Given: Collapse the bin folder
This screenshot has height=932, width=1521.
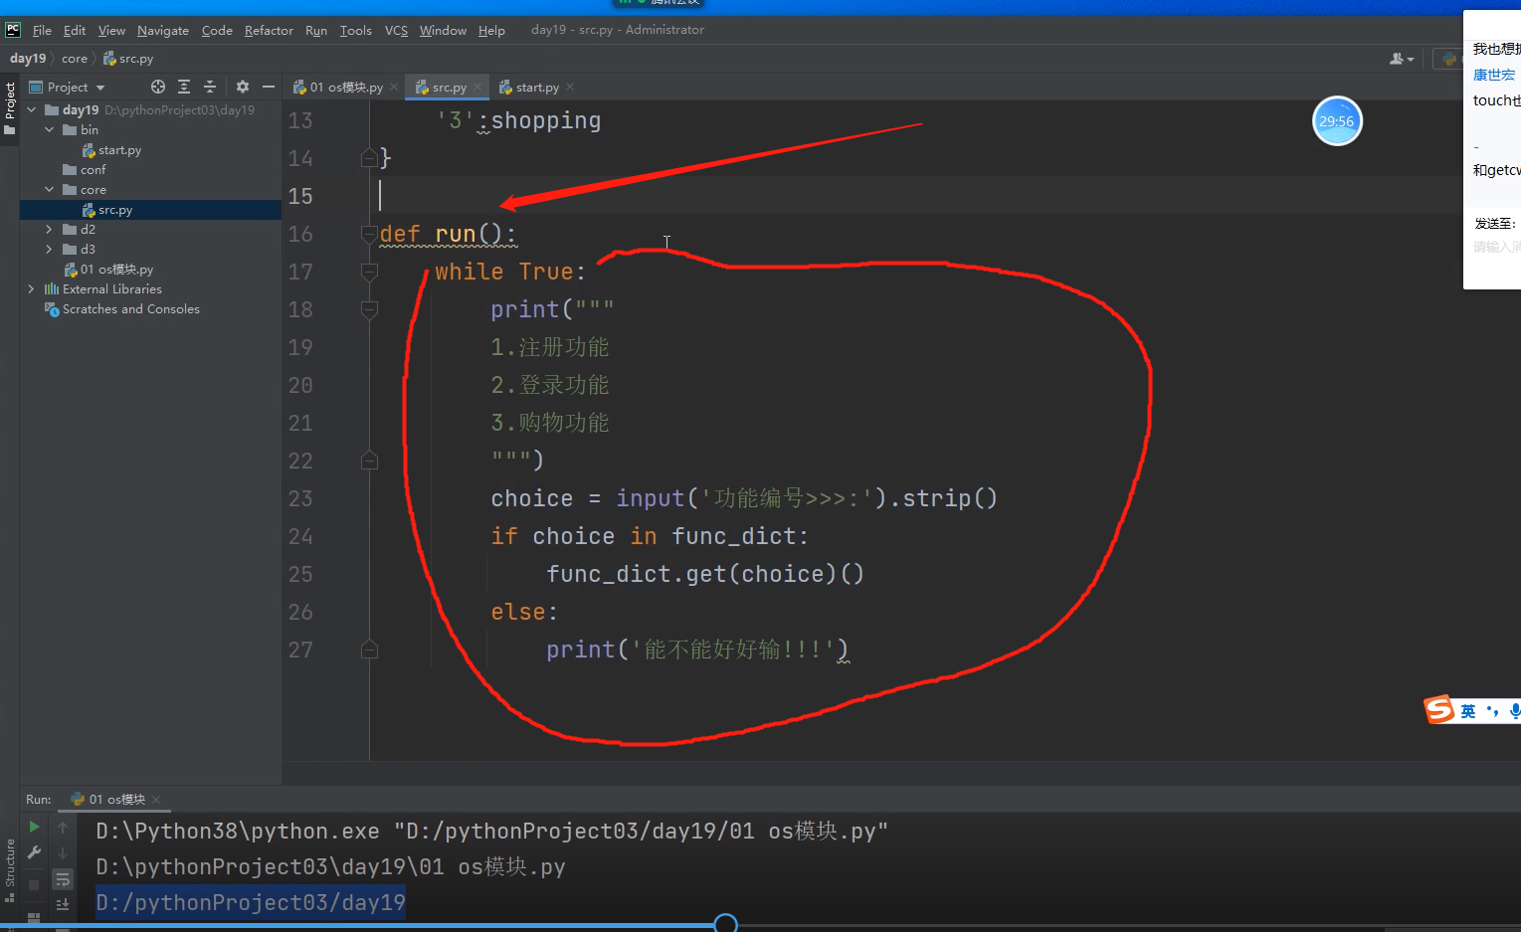Looking at the screenshot, I should (50, 130).
